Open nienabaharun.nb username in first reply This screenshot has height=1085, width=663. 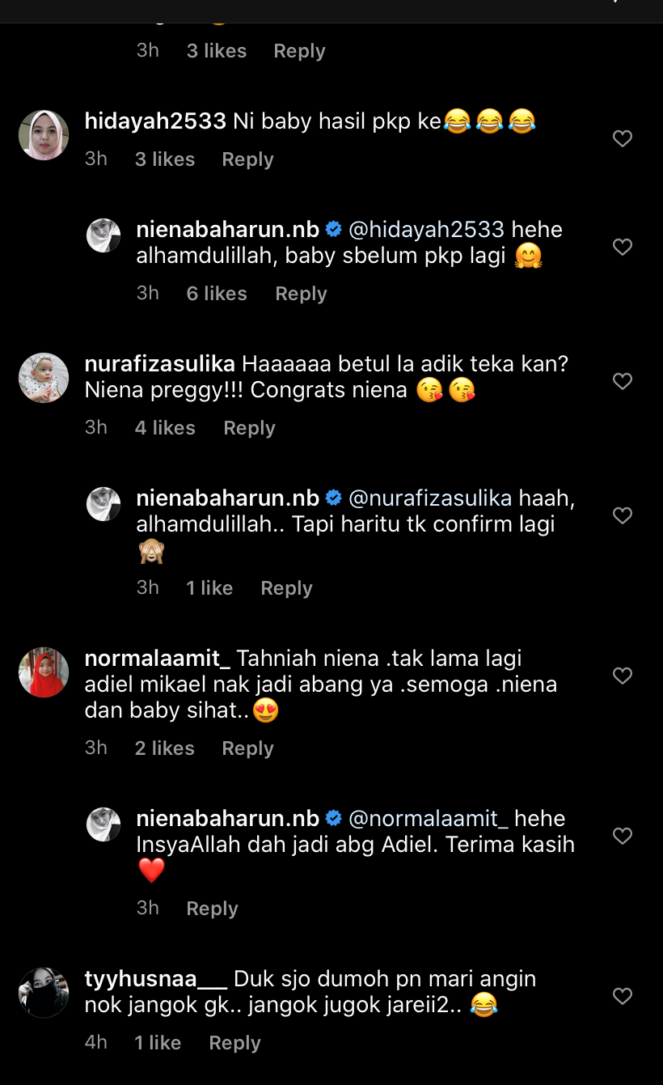[x=228, y=230]
